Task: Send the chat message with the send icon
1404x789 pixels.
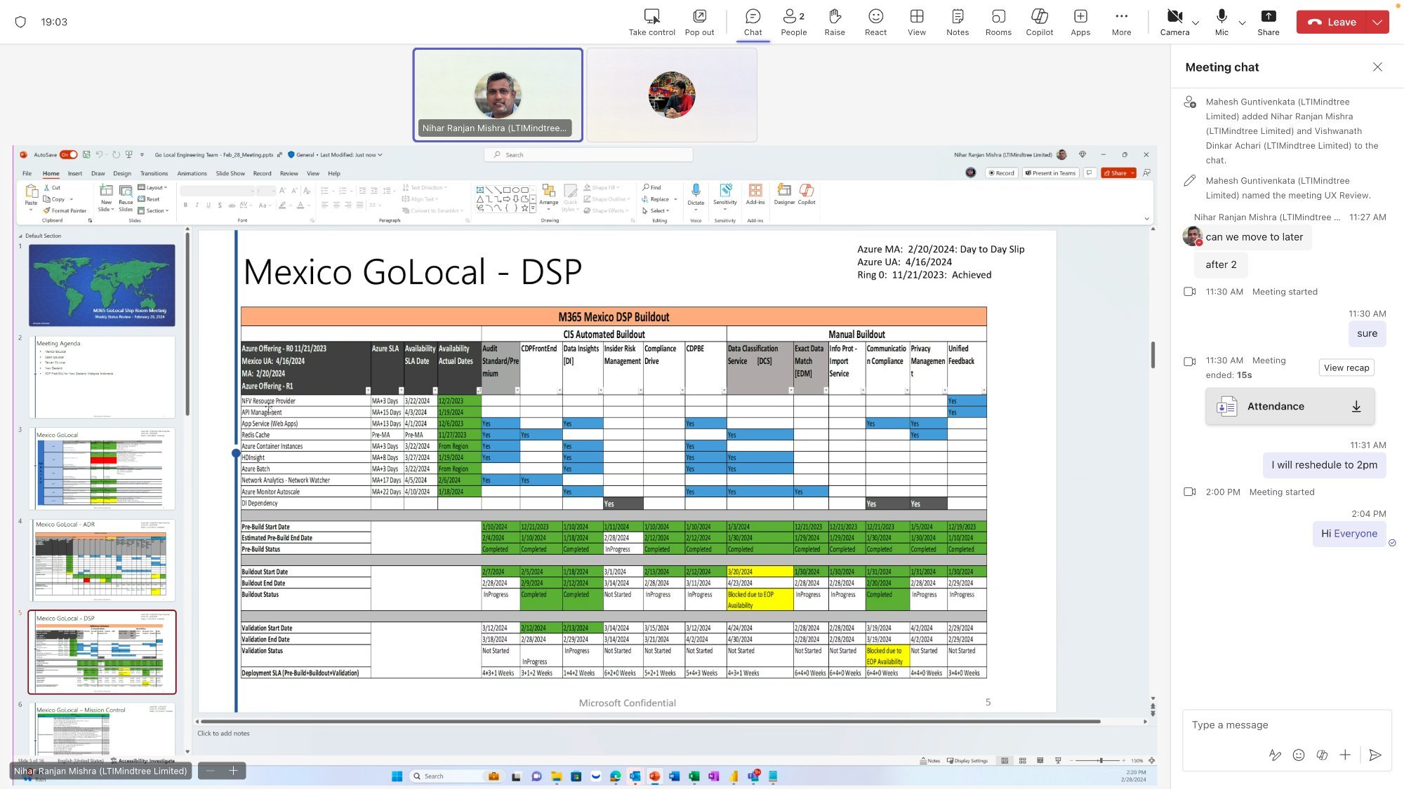Action: pos(1375,755)
